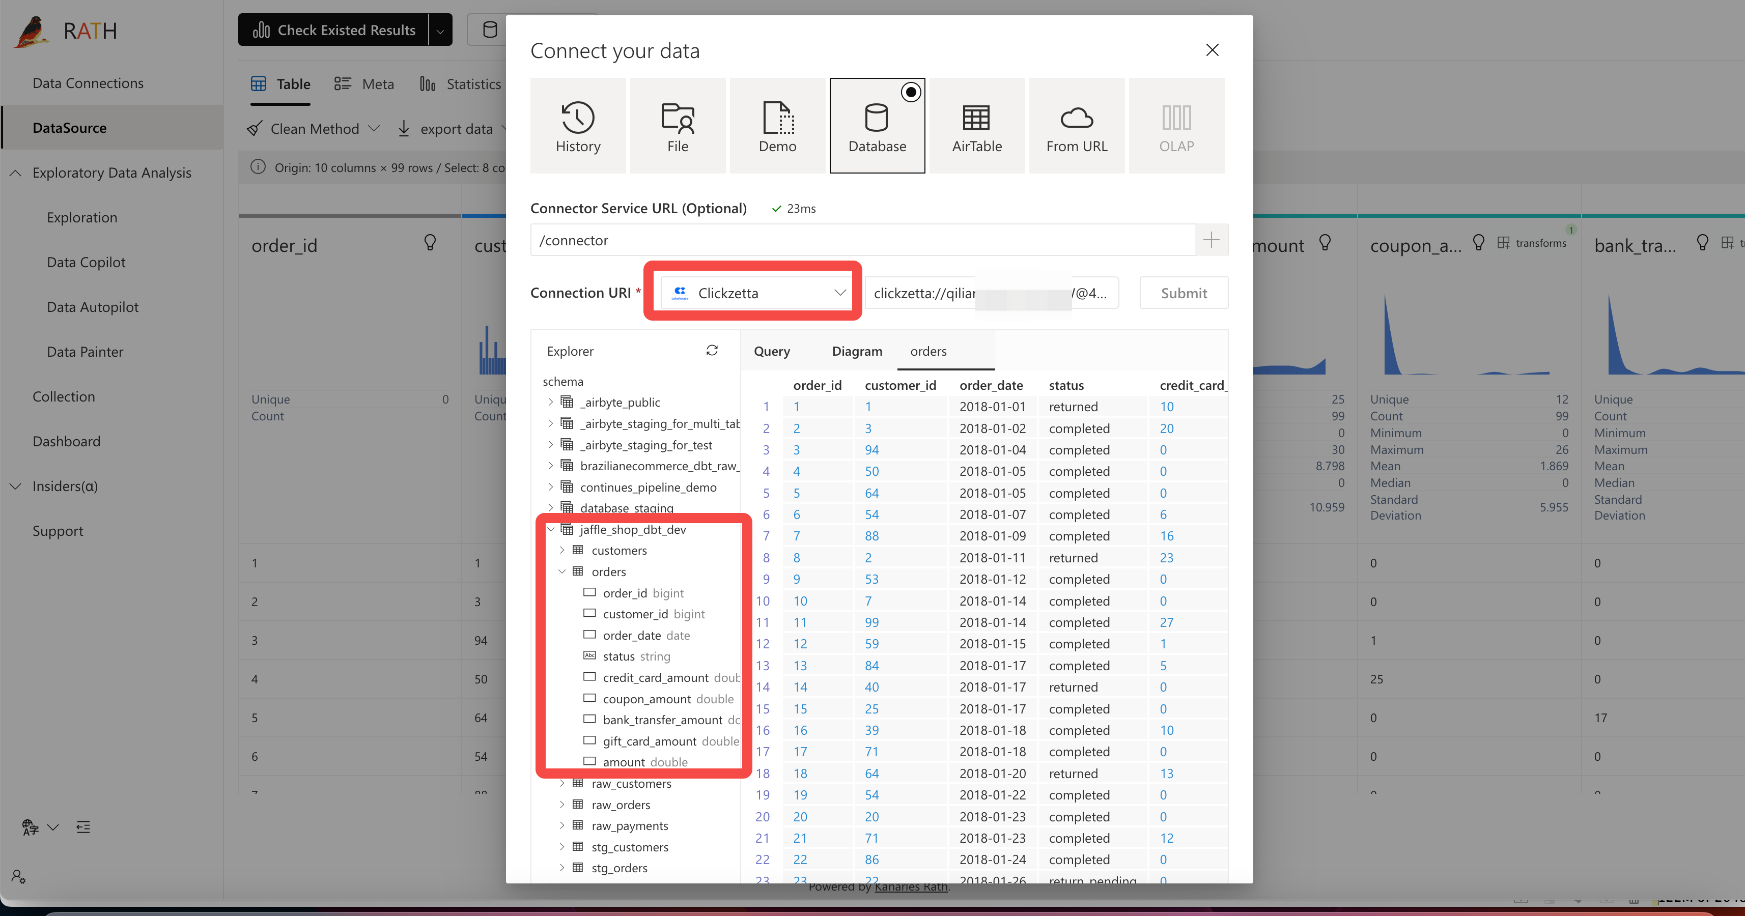1745x916 pixels.
Task: Switch to the Query tab
Action: tap(772, 351)
